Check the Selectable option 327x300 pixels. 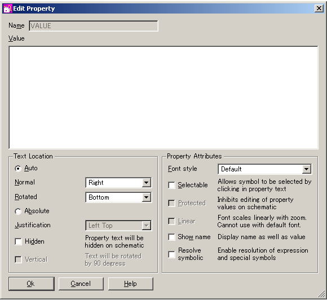[171, 185]
